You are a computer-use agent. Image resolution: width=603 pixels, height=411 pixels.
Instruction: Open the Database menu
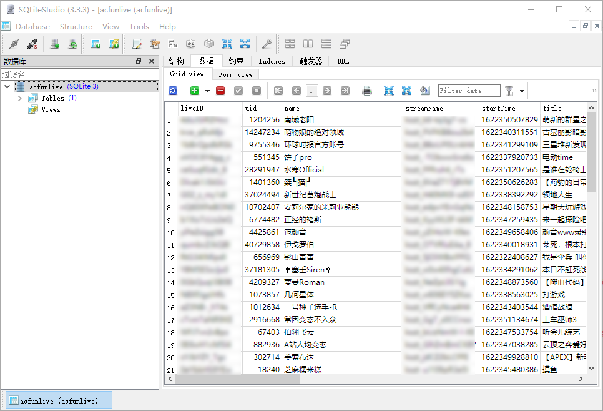pos(32,27)
